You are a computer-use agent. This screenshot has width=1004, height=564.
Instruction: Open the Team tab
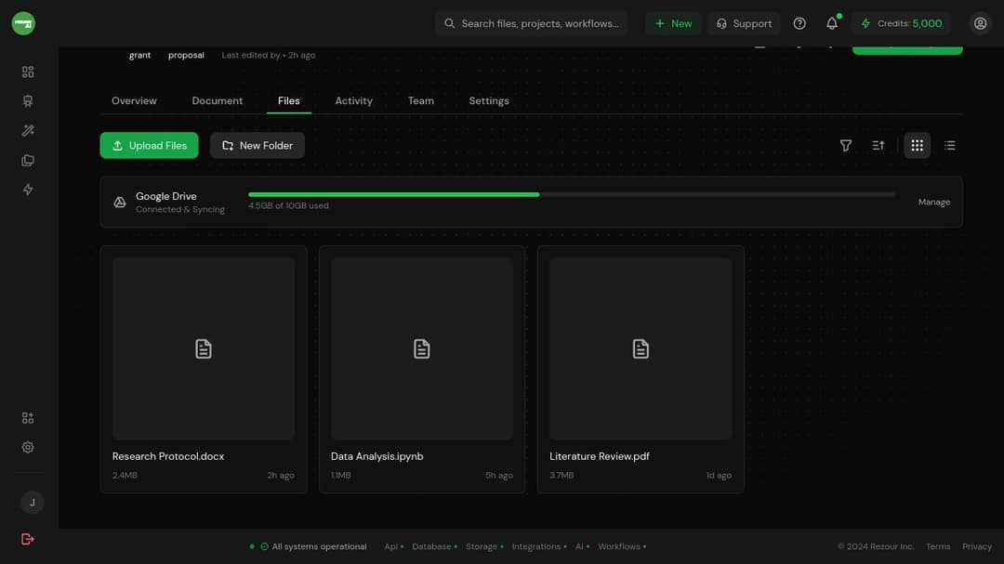coord(421,100)
